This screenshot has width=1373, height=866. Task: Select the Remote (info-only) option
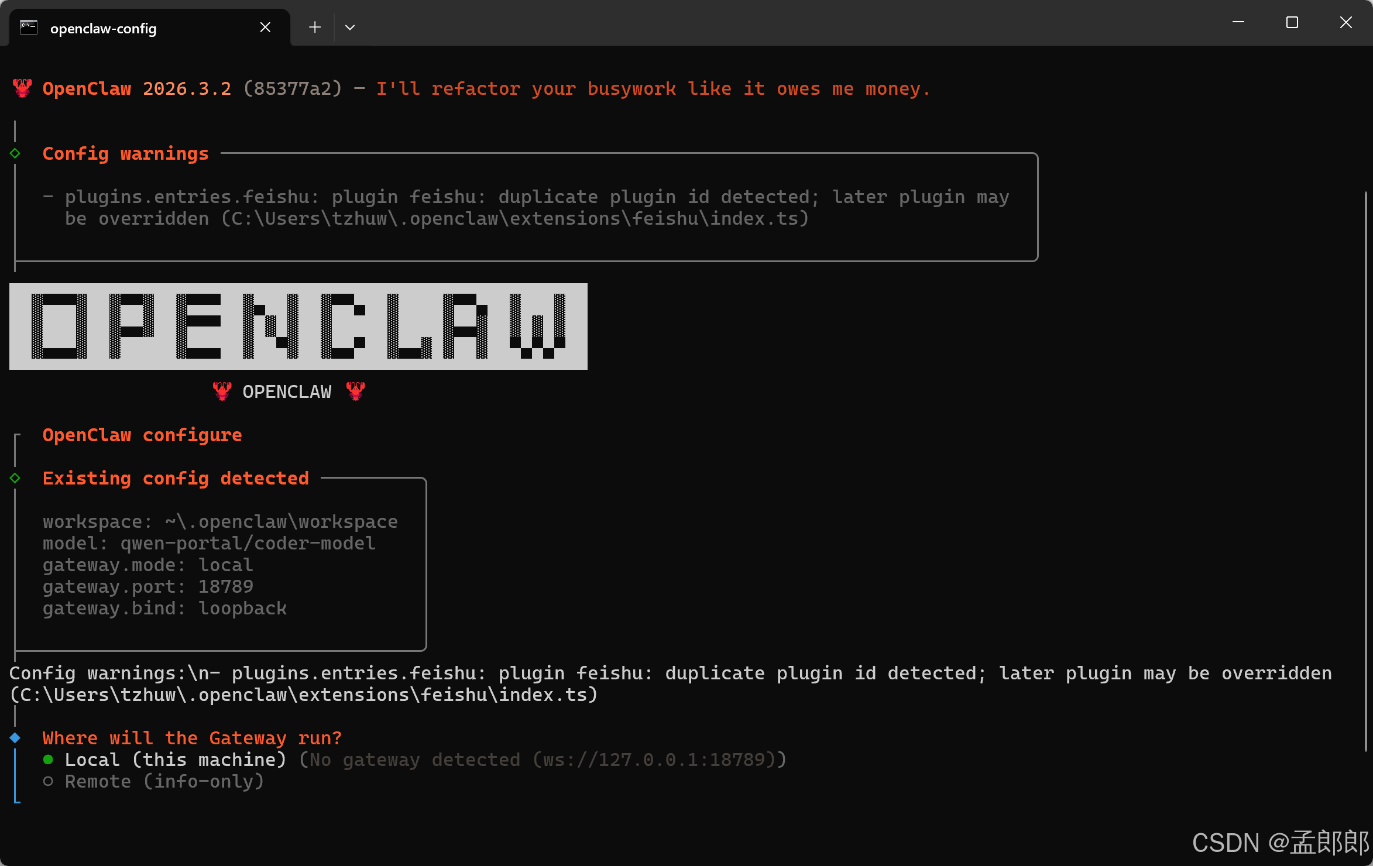(164, 781)
